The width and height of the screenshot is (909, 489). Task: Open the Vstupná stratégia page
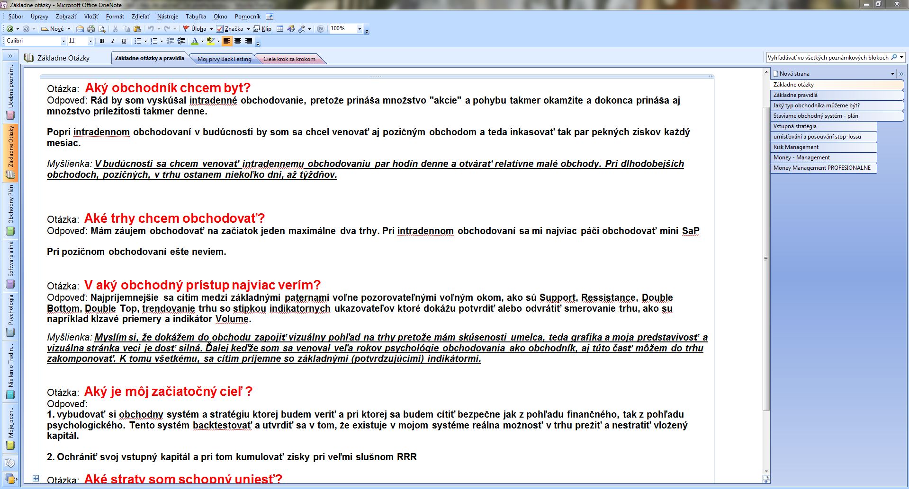(x=824, y=126)
